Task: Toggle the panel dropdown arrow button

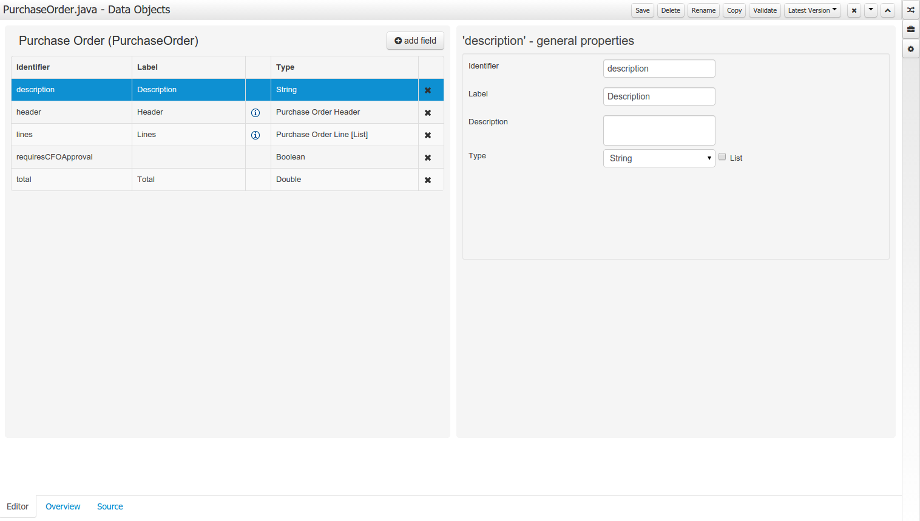Action: [870, 10]
